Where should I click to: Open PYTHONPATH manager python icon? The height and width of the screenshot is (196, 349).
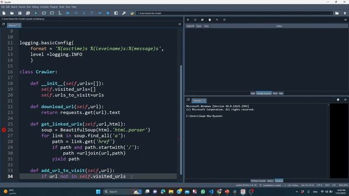132,13
